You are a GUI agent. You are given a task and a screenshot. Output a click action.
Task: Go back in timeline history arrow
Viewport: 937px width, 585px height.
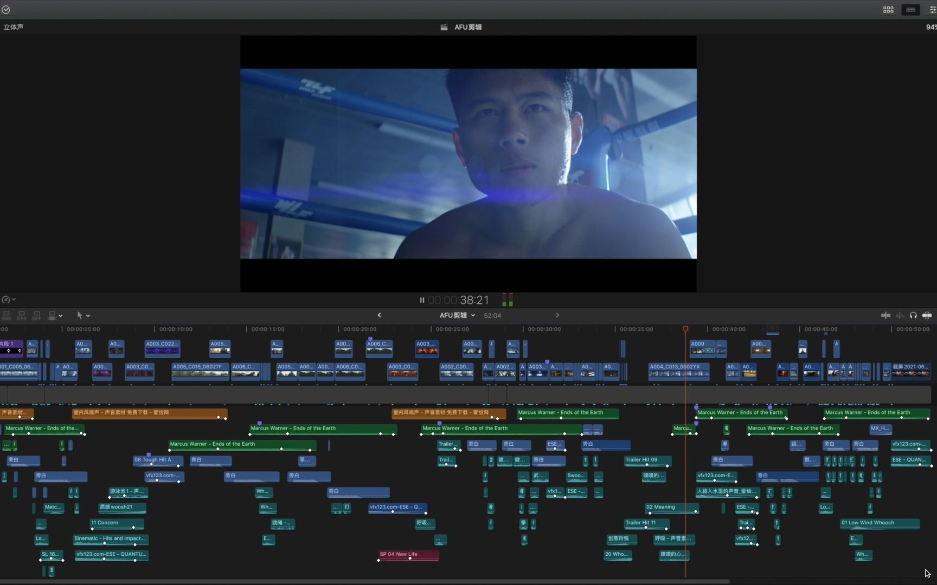[379, 315]
